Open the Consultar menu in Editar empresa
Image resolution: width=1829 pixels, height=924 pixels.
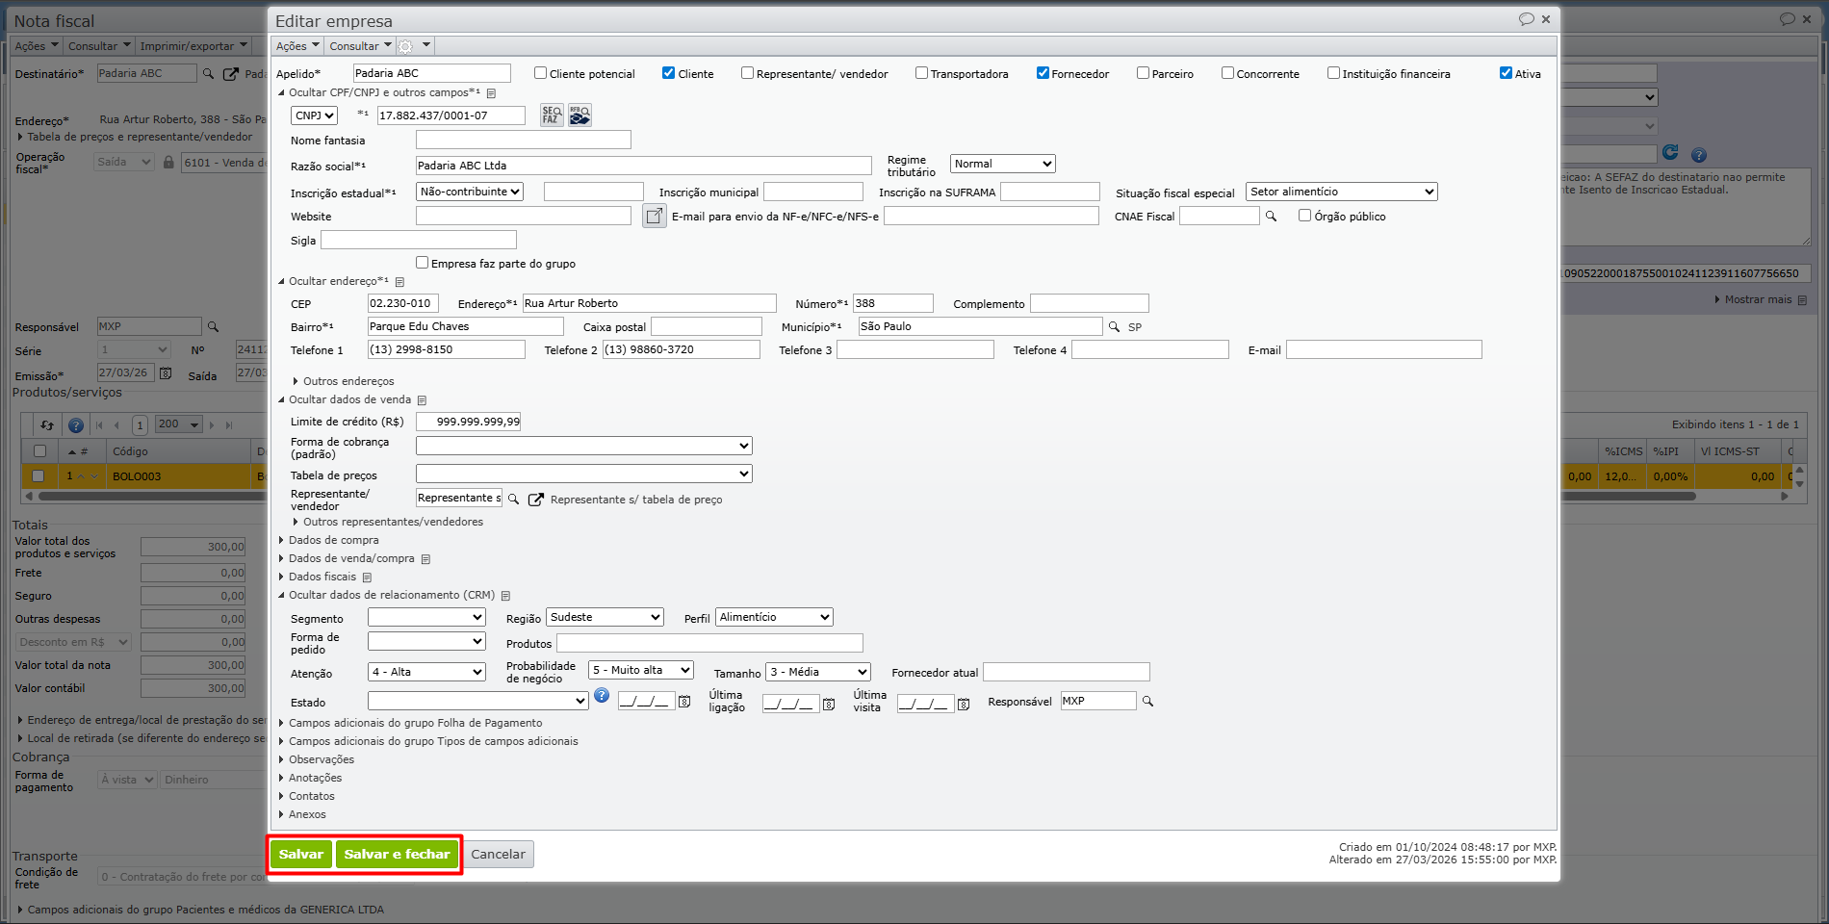360,46
